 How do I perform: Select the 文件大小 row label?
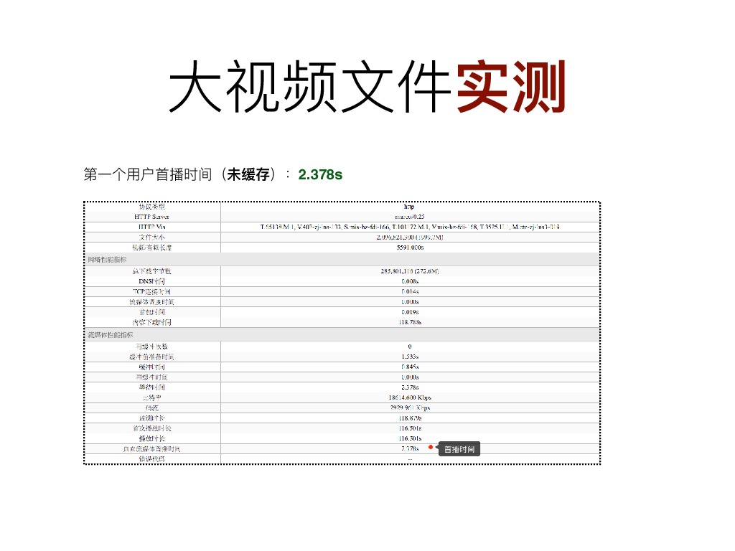151,237
